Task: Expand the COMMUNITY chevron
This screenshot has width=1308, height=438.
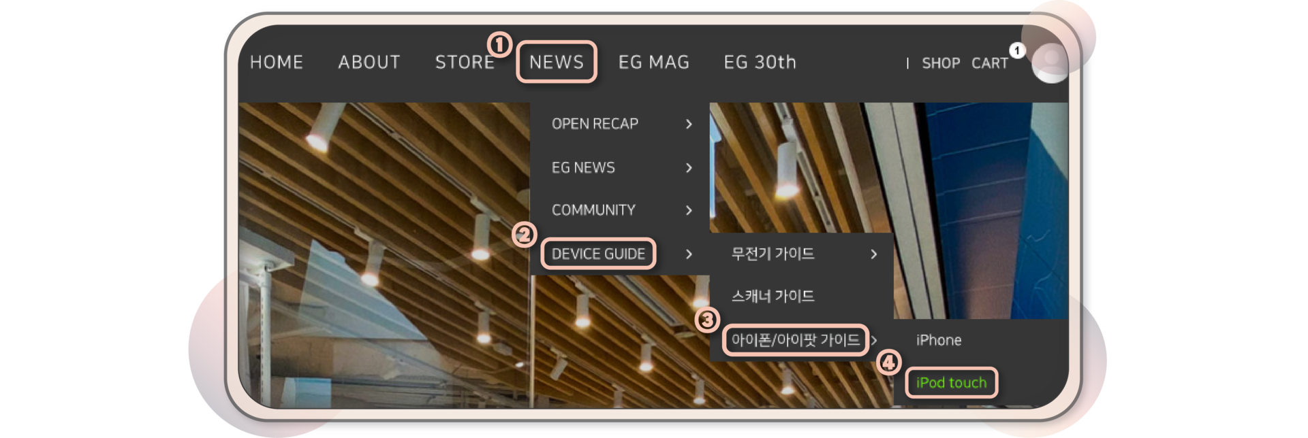Action: coord(689,210)
